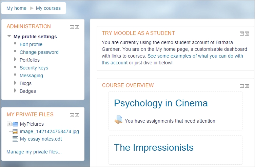Open image_1421424758474.jpg file
Screen dimensions: 255x167
click(50, 131)
